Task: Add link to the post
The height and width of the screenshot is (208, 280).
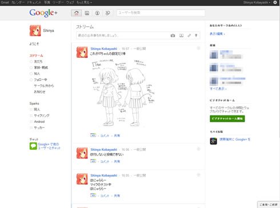Action: (189, 35)
